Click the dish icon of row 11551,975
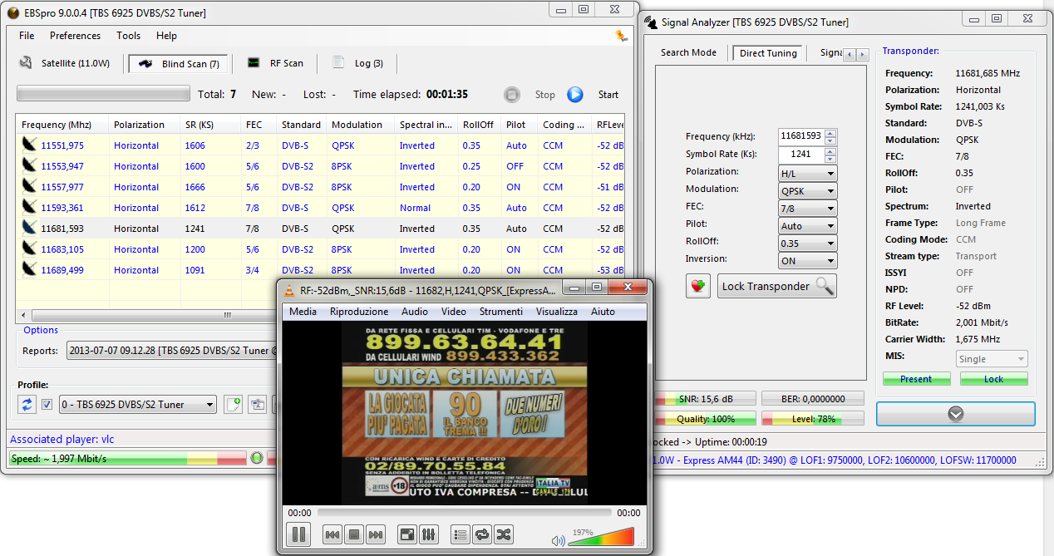Viewport: 1054px width, 556px height. (x=29, y=145)
